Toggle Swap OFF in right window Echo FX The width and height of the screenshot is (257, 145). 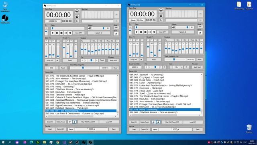134,60
